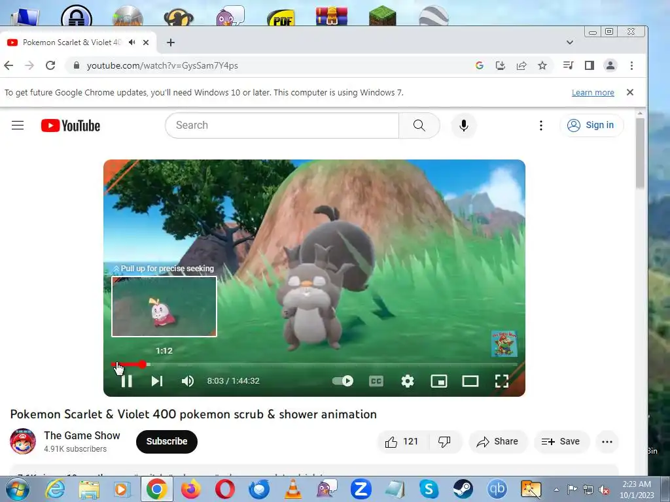Viewport: 670px width, 502px height.
Task: Open Chrome three-dot menu
Action: coord(631,65)
